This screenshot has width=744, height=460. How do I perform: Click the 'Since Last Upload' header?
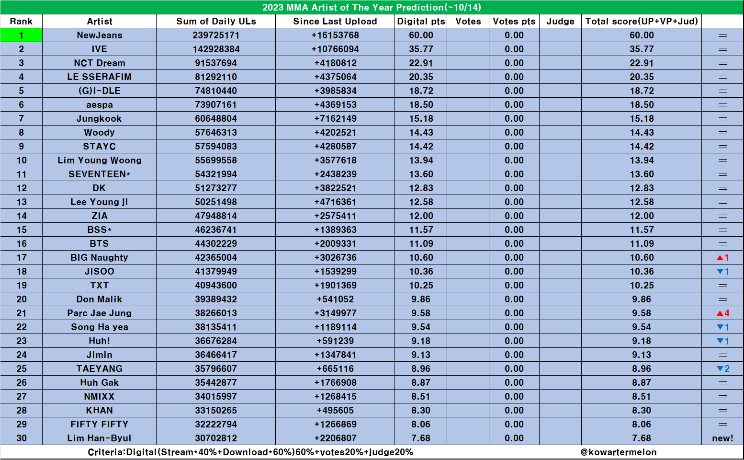[x=335, y=21]
